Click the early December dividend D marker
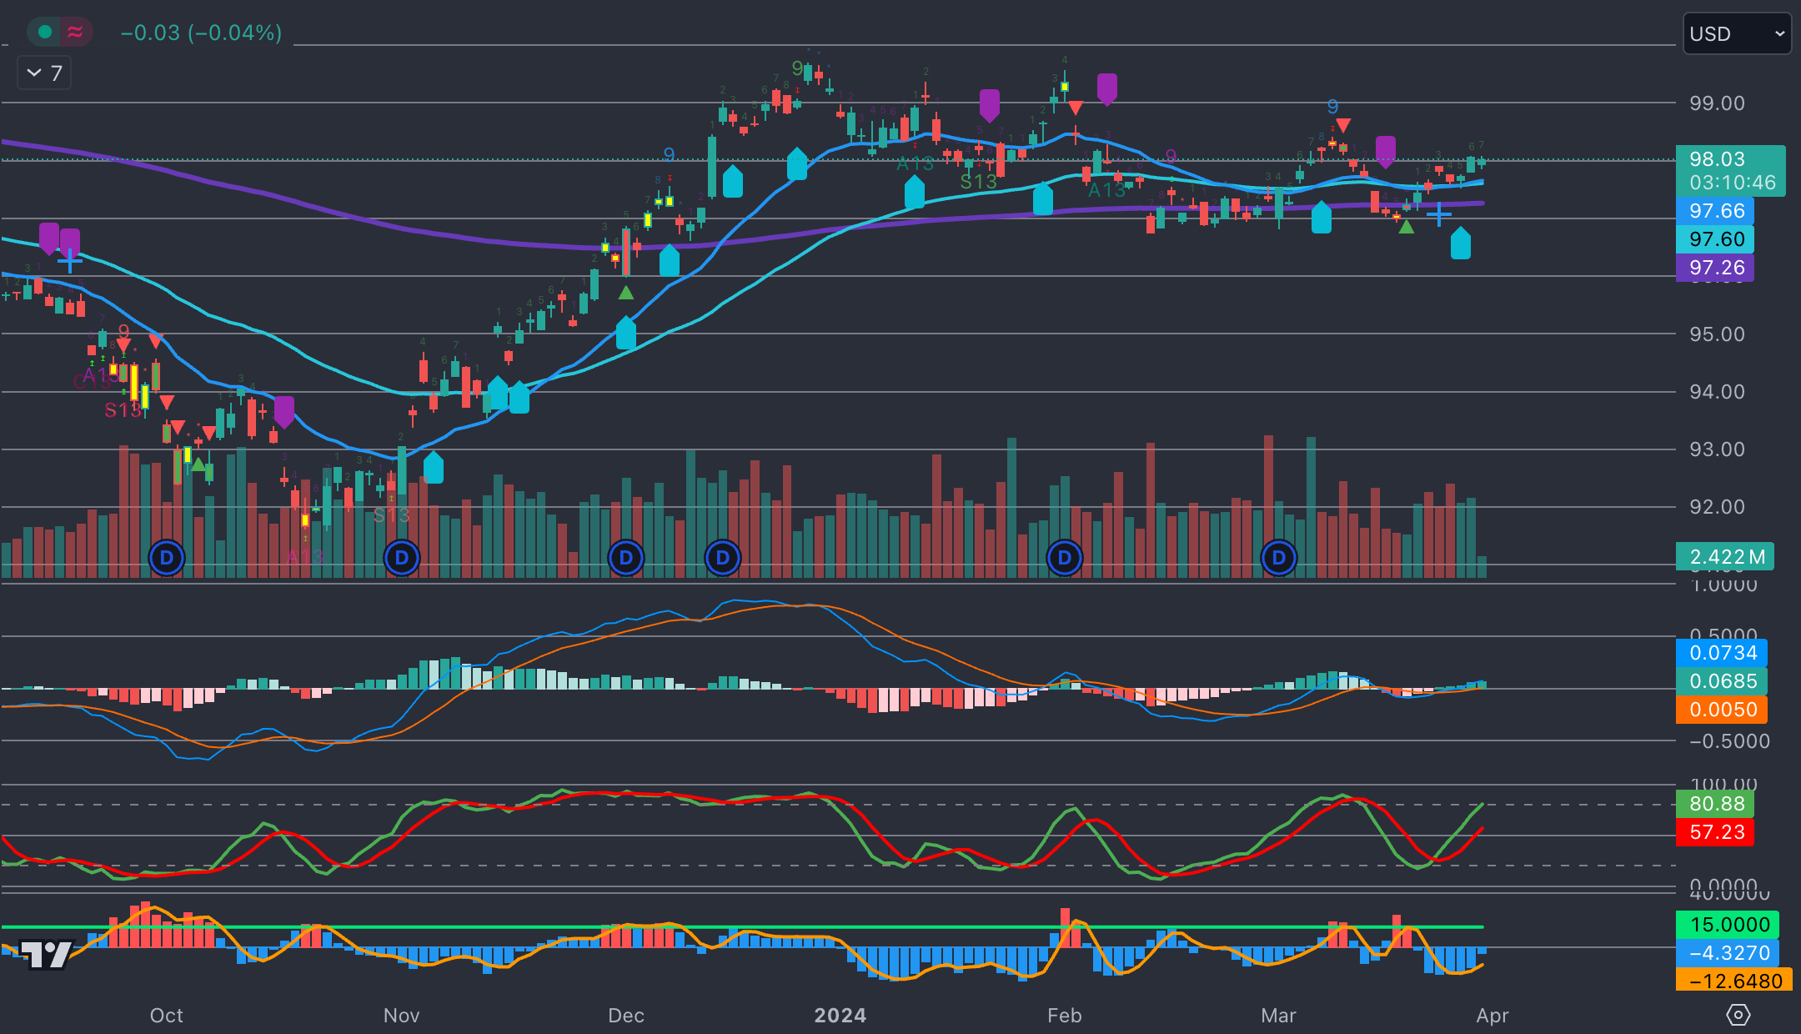 (x=626, y=558)
